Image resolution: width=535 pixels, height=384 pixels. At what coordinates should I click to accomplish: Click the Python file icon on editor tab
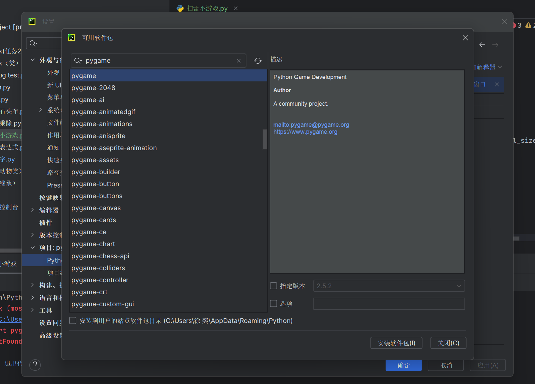pos(180,8)
